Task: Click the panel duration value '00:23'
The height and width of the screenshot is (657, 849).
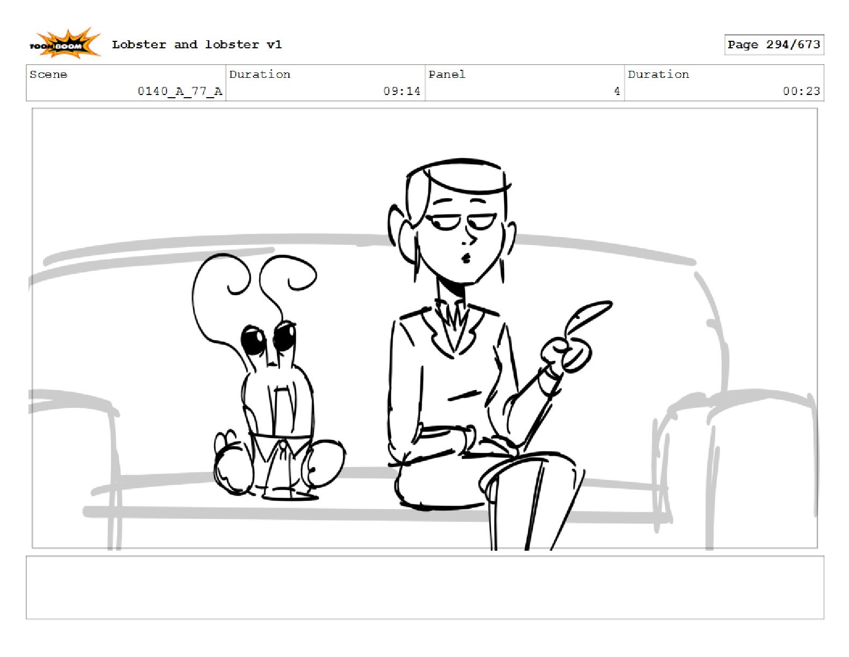Action: point(801,91)
